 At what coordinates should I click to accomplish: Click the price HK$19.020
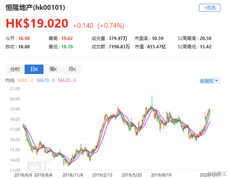(37, 23)
